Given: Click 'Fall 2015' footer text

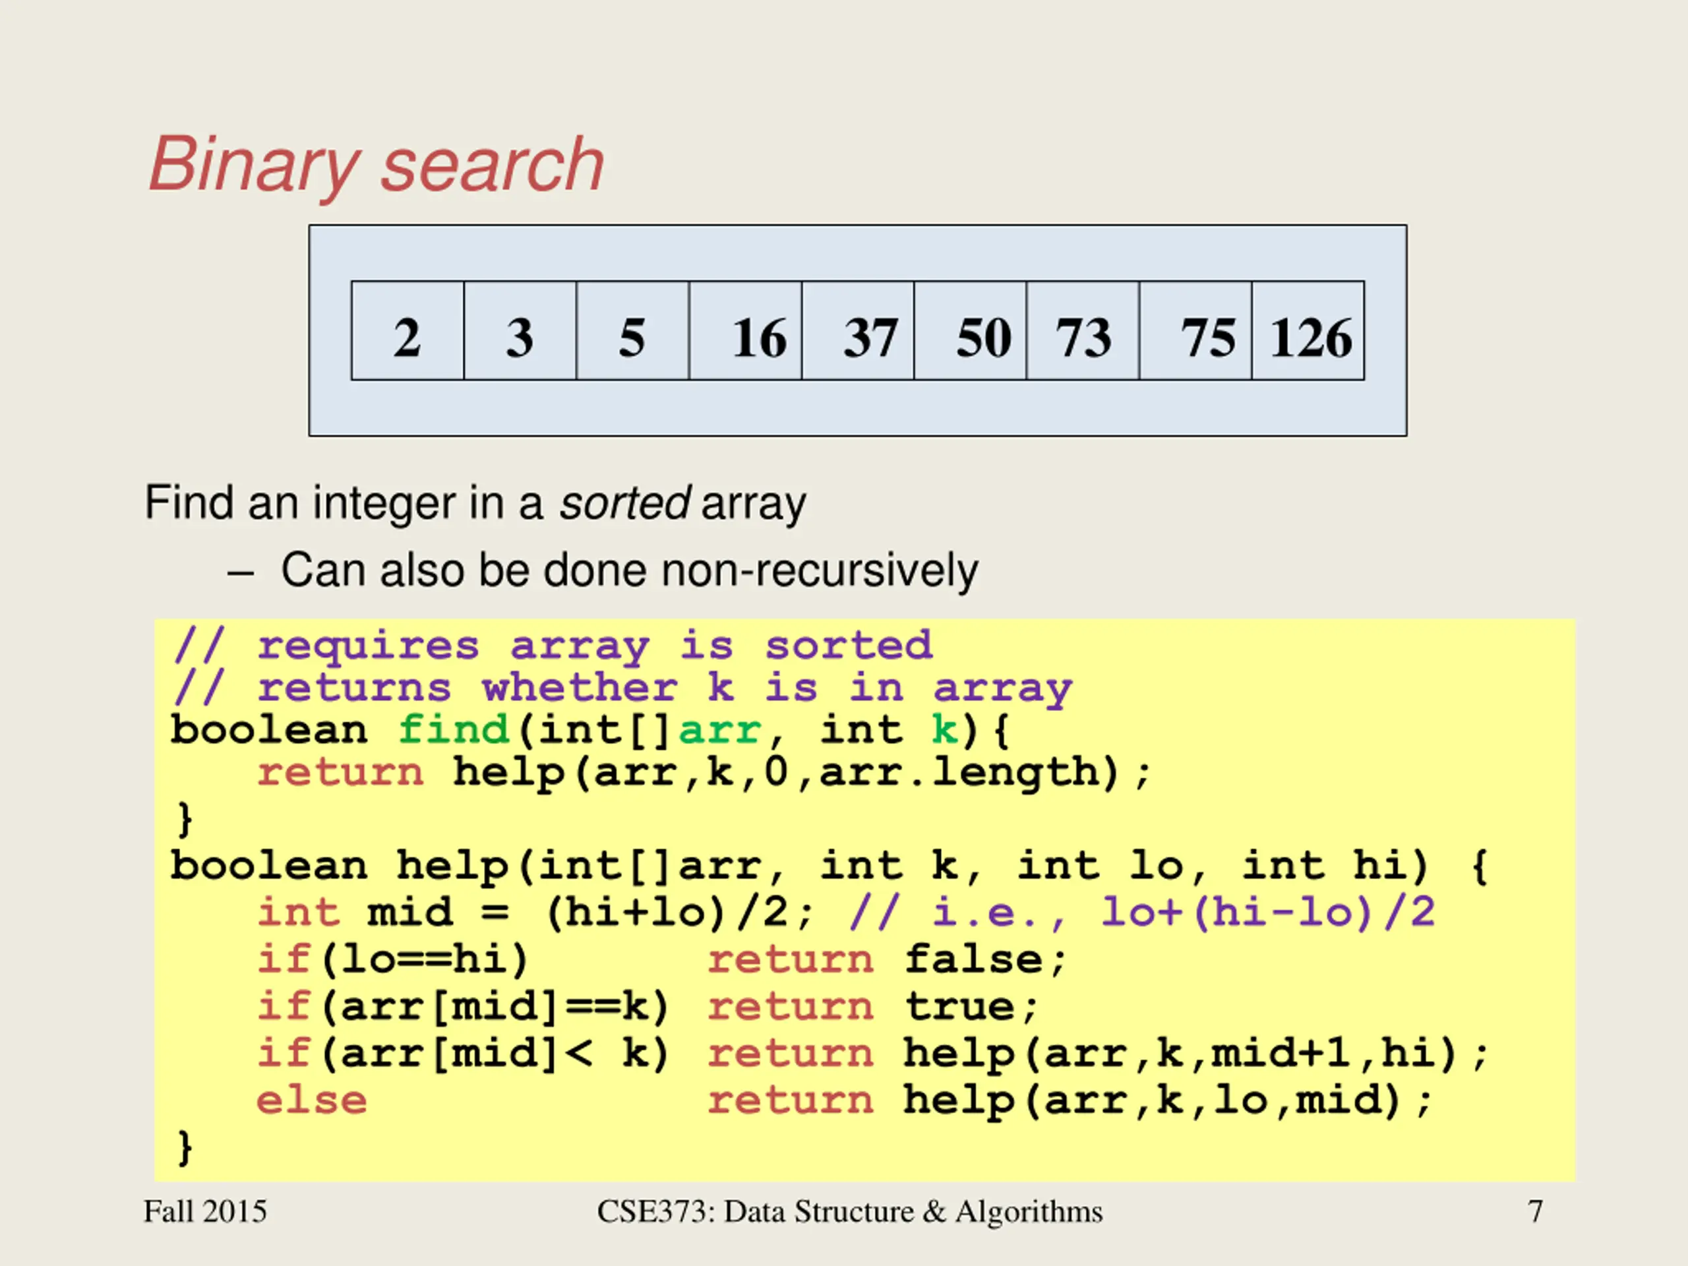Looking at the screenshot, I should coord(205,1211).
